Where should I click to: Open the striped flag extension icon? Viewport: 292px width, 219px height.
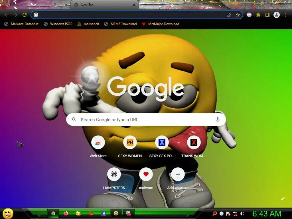[x=249, y=15]
